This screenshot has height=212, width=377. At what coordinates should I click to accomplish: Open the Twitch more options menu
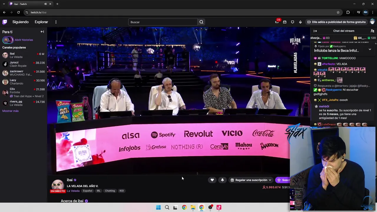pyautogui.click(x=56, y=22)
